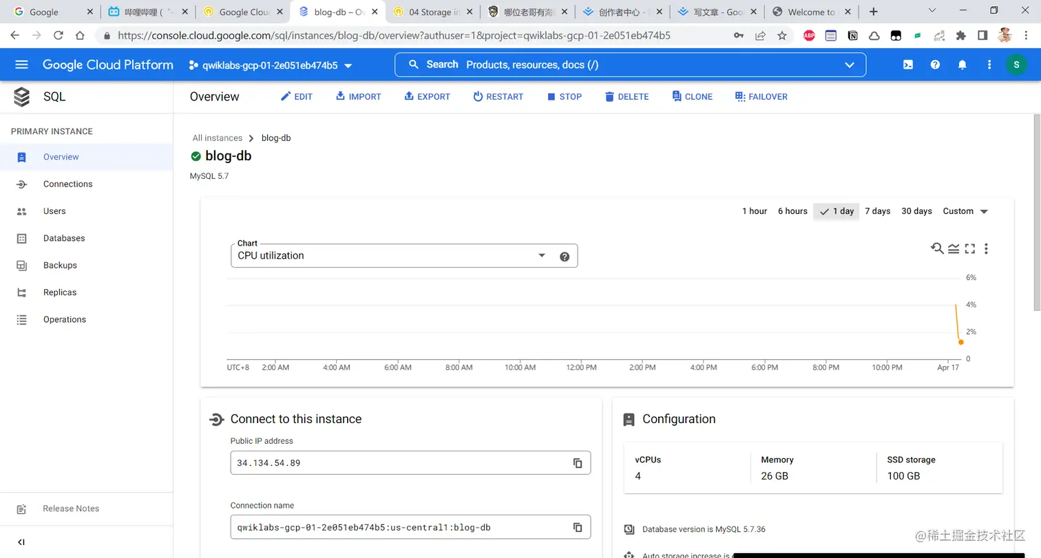Select Overview in the sidebar
This screenshot has width=1041, height=558.
pyautogui.click(x=87, y=157)
